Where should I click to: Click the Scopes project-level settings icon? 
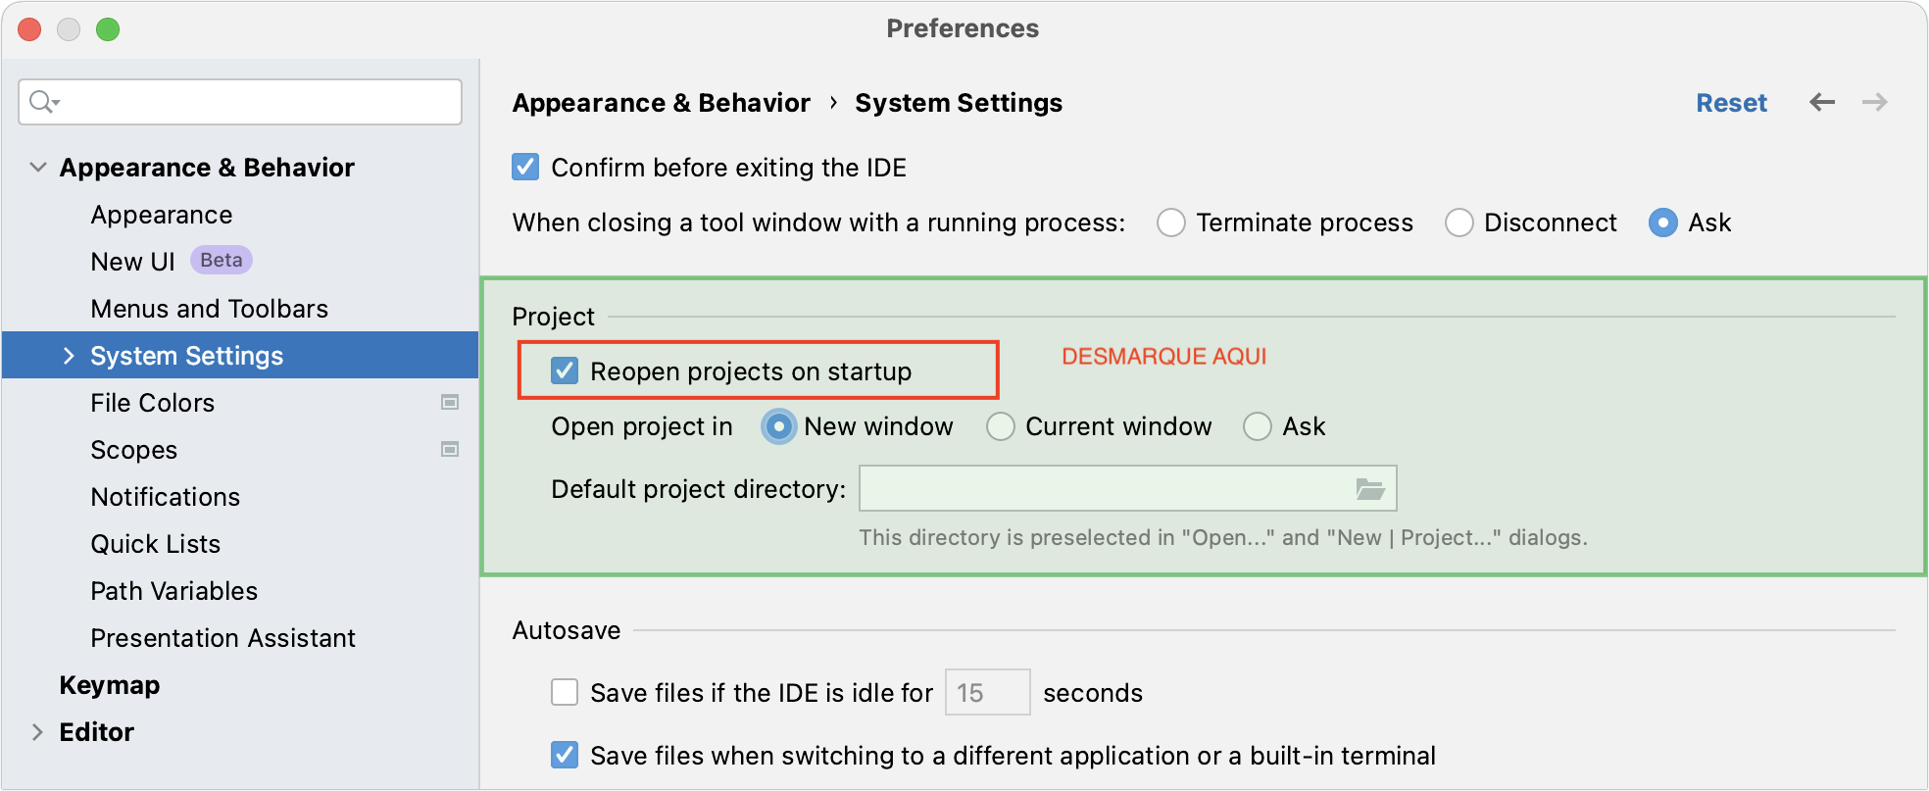450,449
